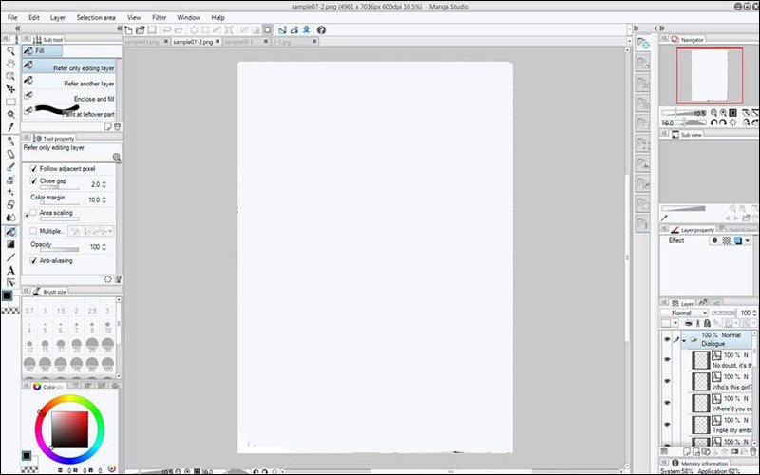Choose 'Refer another layer' sub tool
Image resolution: width=760 pixels, height=475 pixels.
[x=68, y=83]
